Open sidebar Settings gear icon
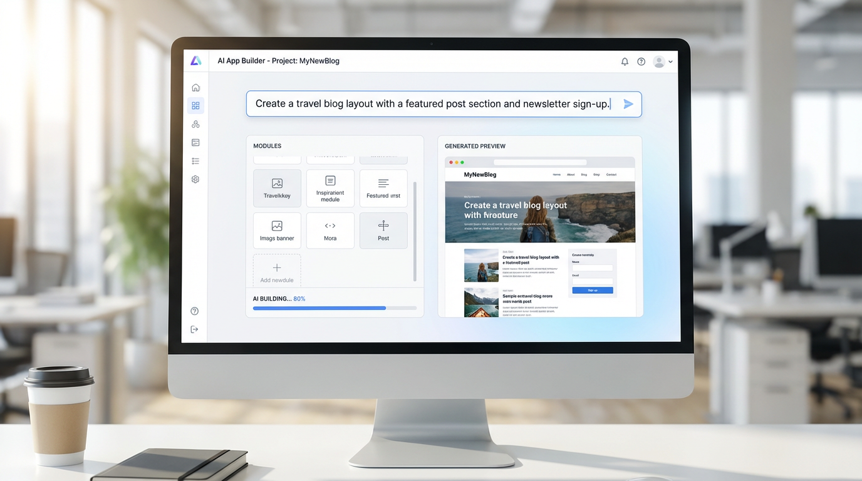 195,179
